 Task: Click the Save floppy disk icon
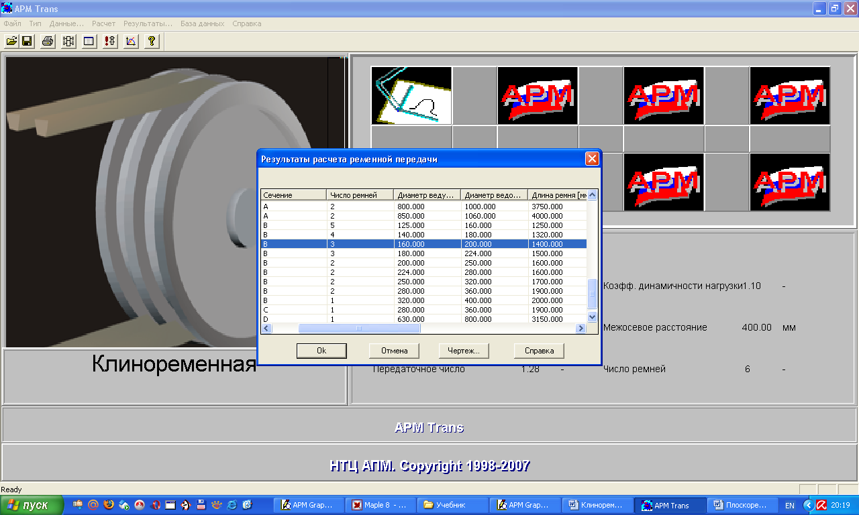point(27,42)
